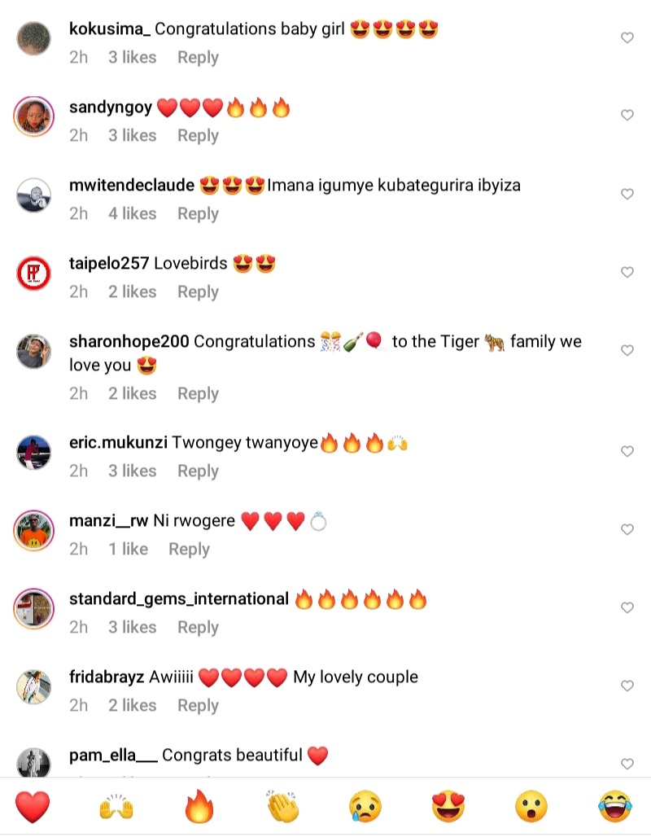
Task: Like sandyngoy's comment with heart
Action: (627, 115)
